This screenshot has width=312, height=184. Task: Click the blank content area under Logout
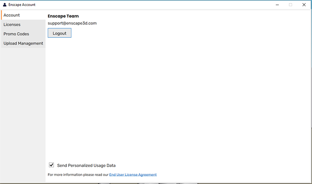coord(177,97)
